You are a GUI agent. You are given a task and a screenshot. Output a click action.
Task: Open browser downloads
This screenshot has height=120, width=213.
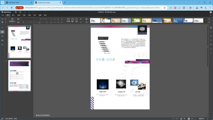pos(197,8)
